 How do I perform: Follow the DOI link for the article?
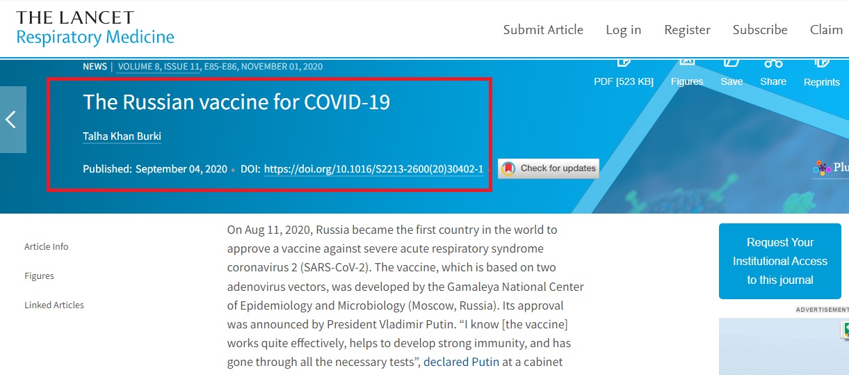(x=373, y=168)
